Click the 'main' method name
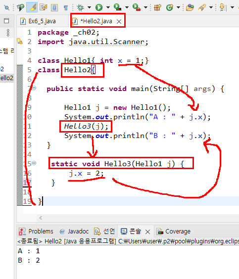Viewport: 239px width, 279px height. (140, 89)
